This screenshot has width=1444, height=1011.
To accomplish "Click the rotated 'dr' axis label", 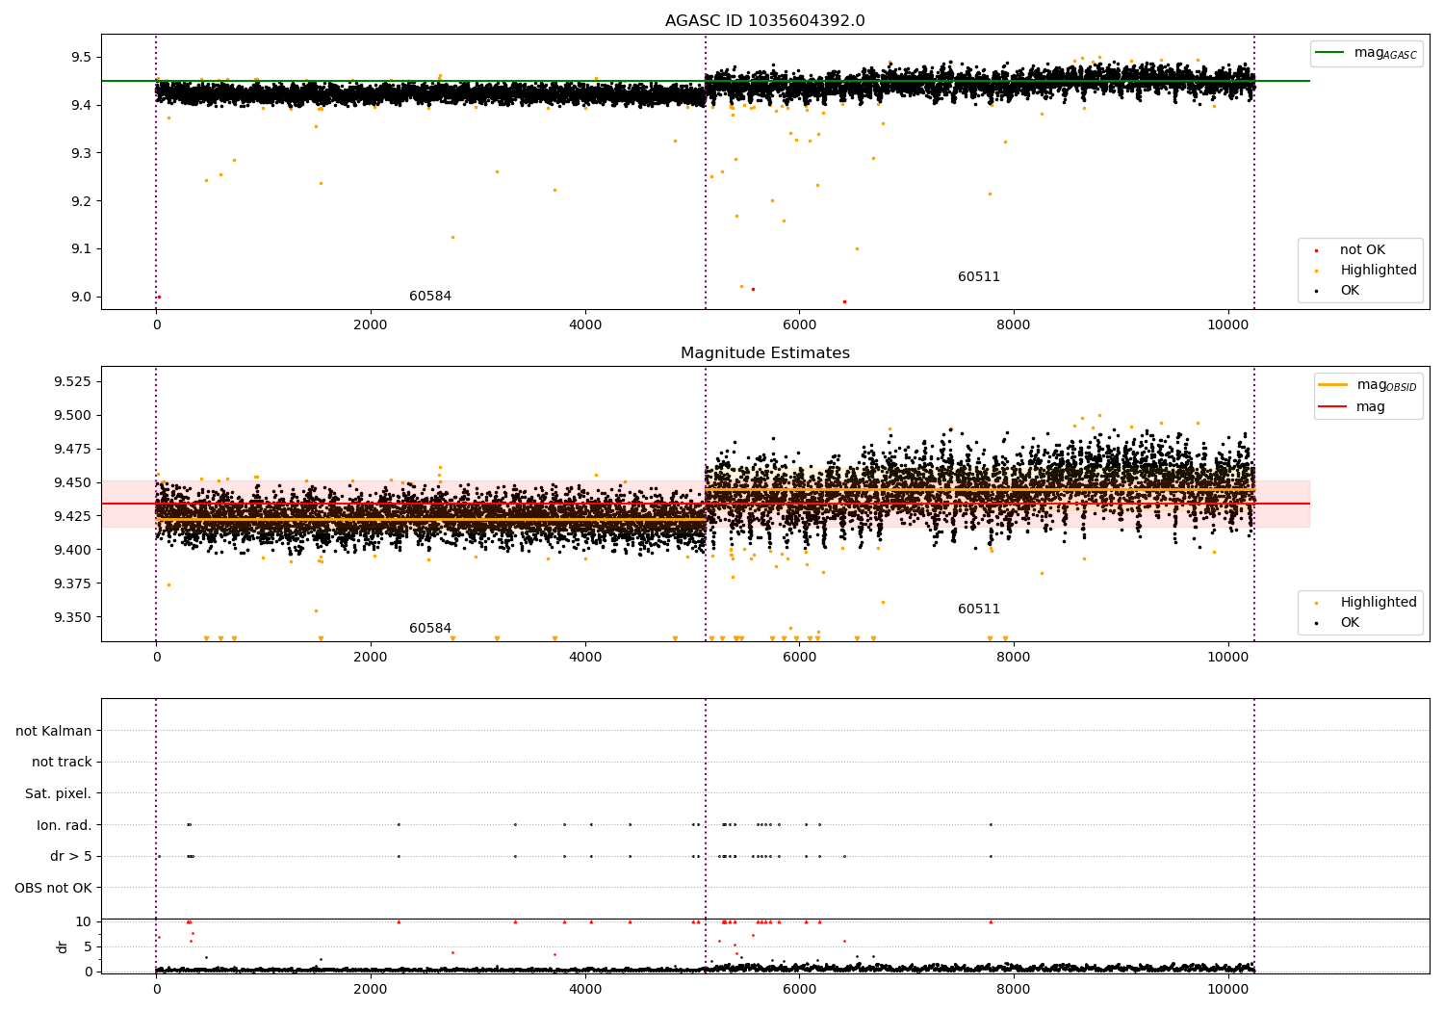I will (63, 946).
